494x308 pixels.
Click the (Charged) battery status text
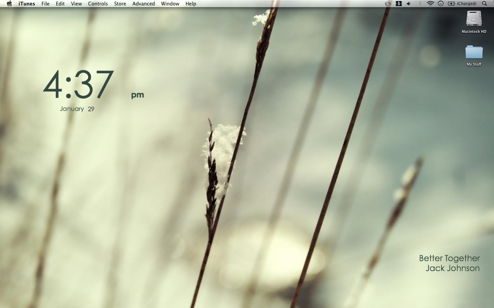click(x=467, y=4)
